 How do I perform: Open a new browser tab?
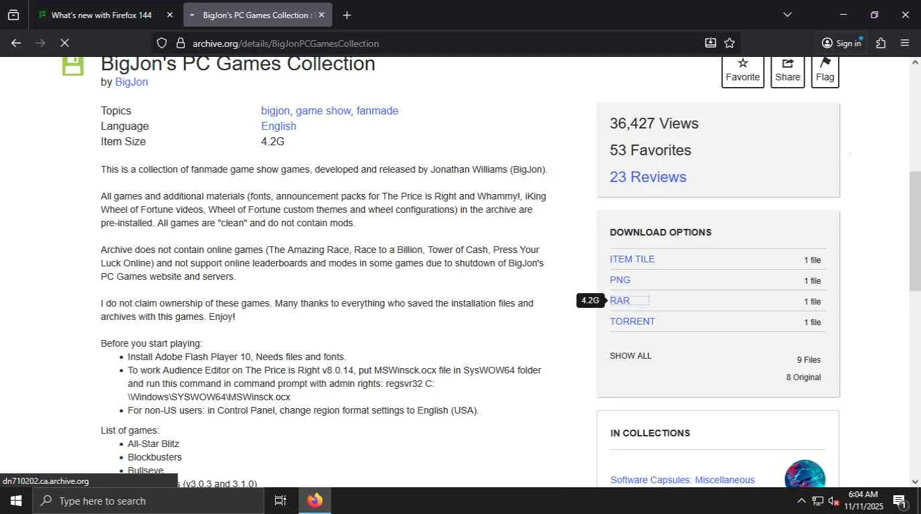click(347, 15)
